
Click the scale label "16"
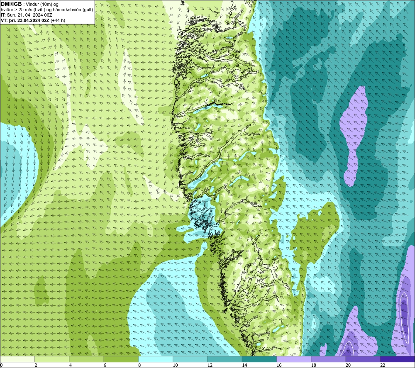click(279, 365)
